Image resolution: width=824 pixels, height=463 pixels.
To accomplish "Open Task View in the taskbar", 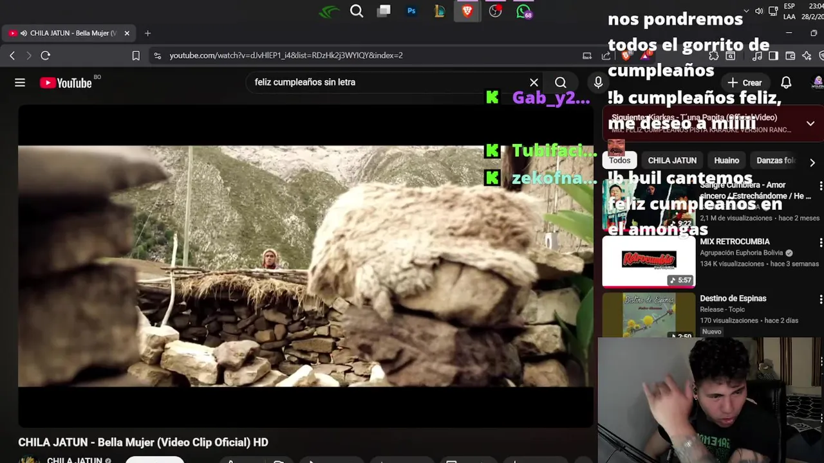I will (x=384, y=11).
